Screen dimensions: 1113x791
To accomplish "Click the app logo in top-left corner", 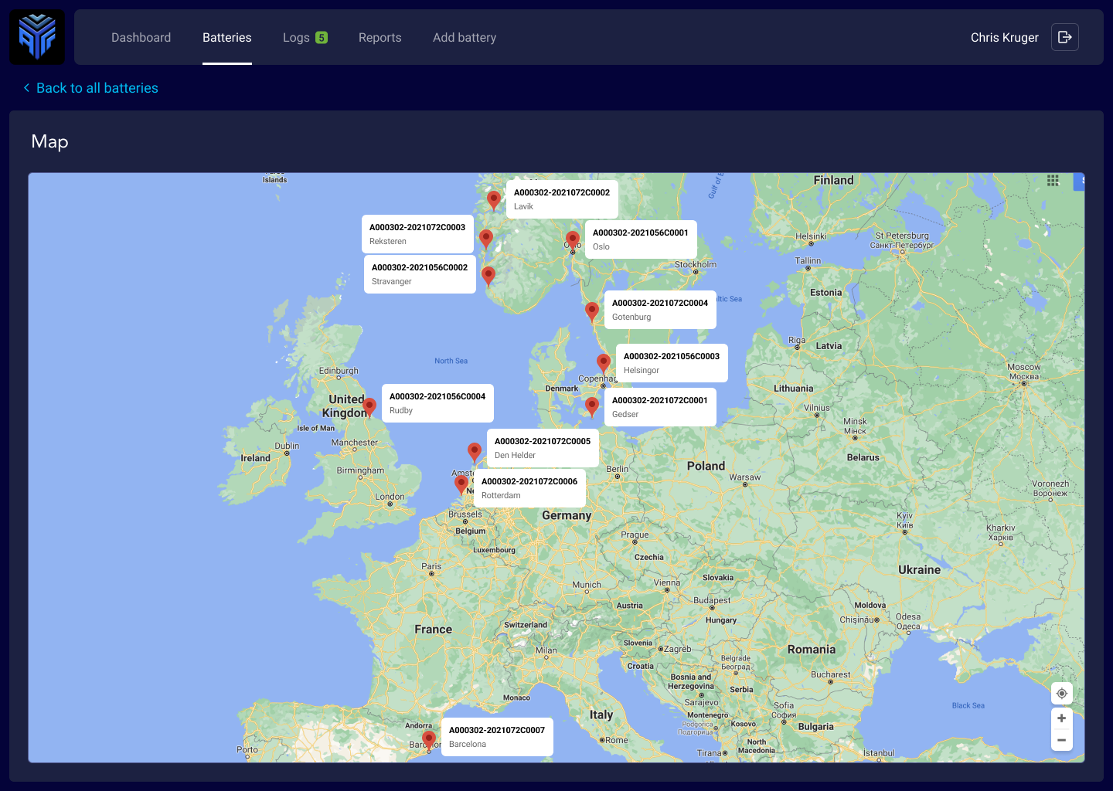I will 37,37.
